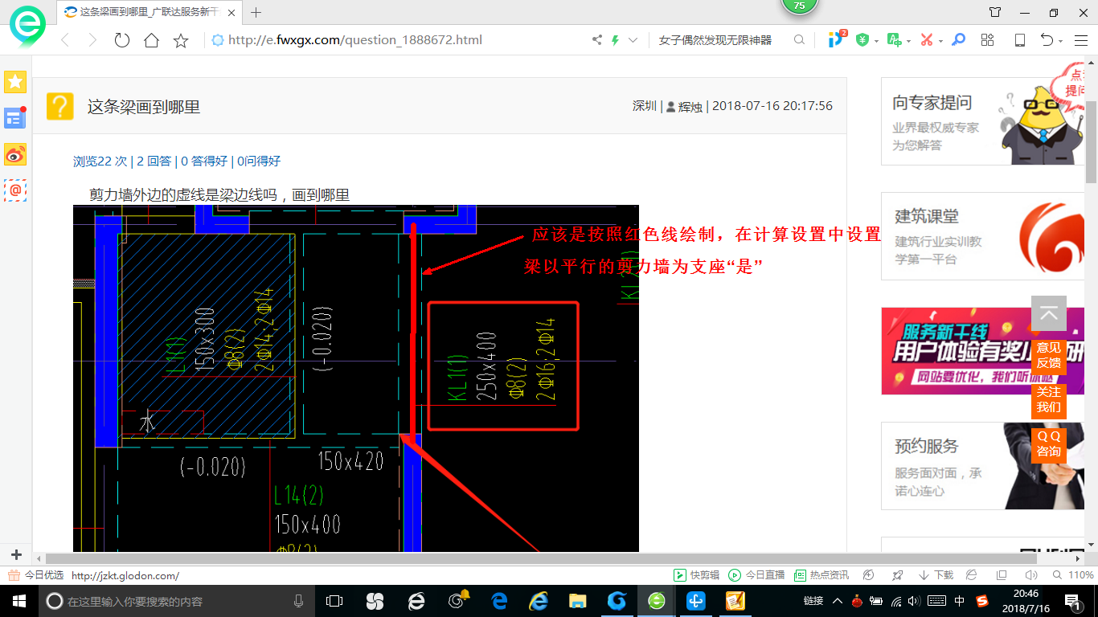Close the current tab with its X
This screenshot has width=1098, height=617.
[x=231, y=12]
